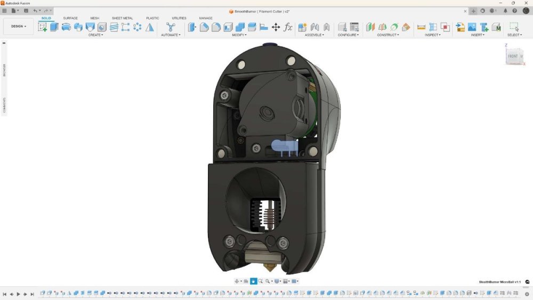Open the INSPECT dropdown menu

coord(432,35)
